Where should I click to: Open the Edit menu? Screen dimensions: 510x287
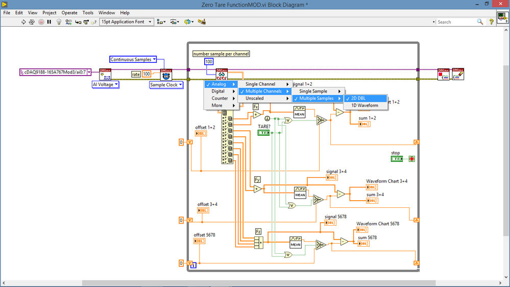pos(19,13)
